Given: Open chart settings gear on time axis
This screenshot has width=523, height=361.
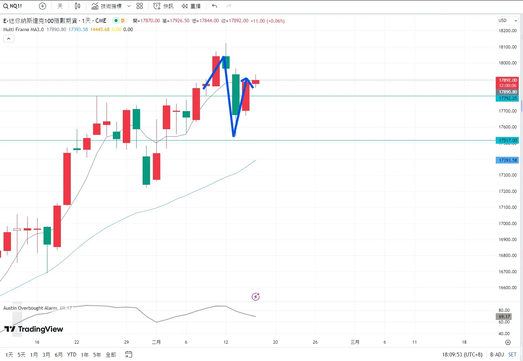Looking at the screenshot, I should pyautogui.click(x=508, y=342).
